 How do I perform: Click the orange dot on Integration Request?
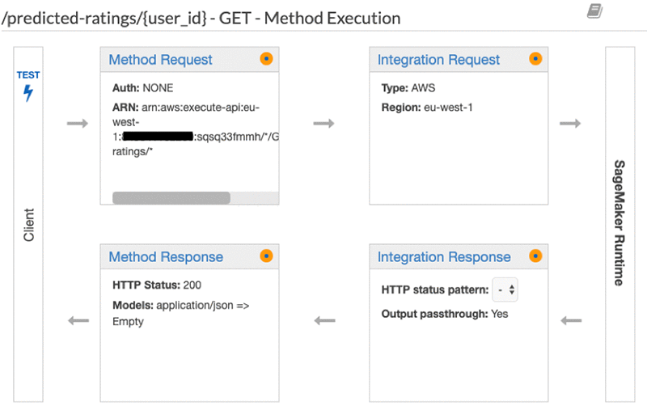(x=535, y=59)
